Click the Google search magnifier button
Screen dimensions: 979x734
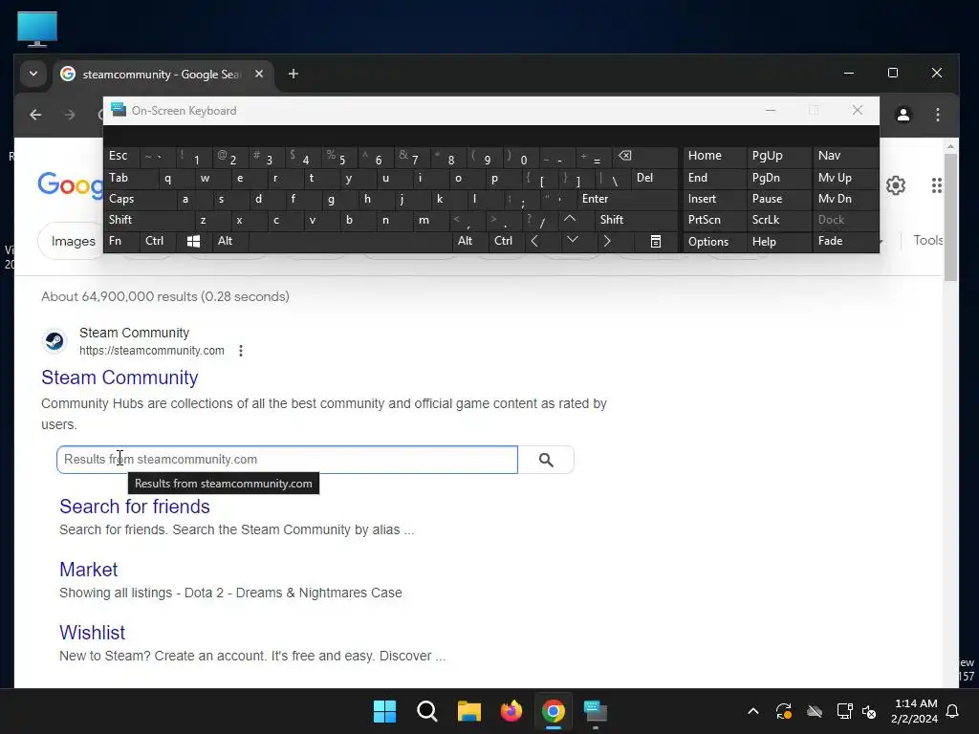(546, 460)
